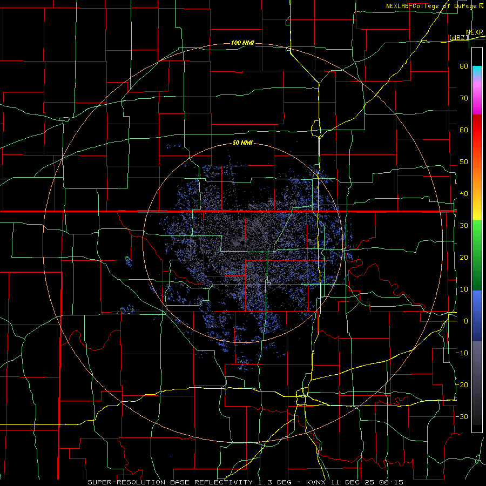Click the 30 value on the dBZ scale
Image resolution: width=486 pixels, height=486 pixels.
(464, 226)
